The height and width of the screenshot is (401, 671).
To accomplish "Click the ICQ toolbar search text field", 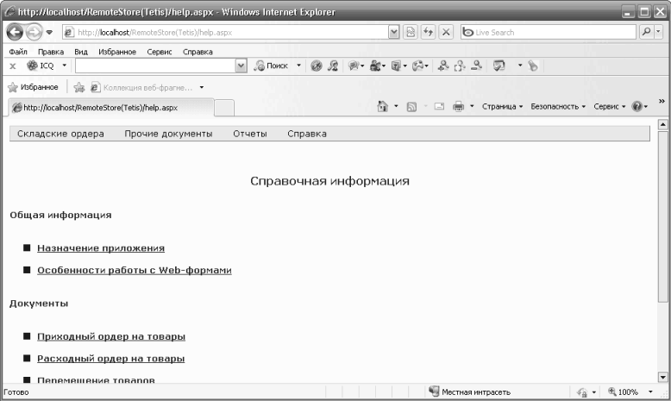I will coord(155,66).
